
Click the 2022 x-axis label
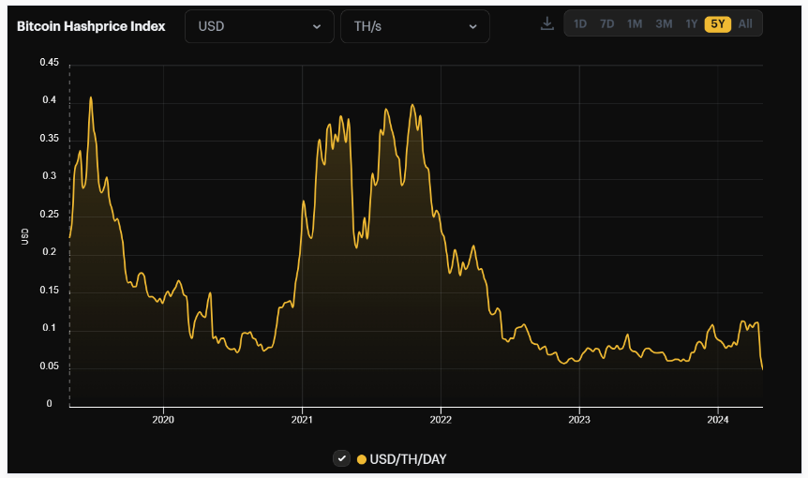[441, 420]
